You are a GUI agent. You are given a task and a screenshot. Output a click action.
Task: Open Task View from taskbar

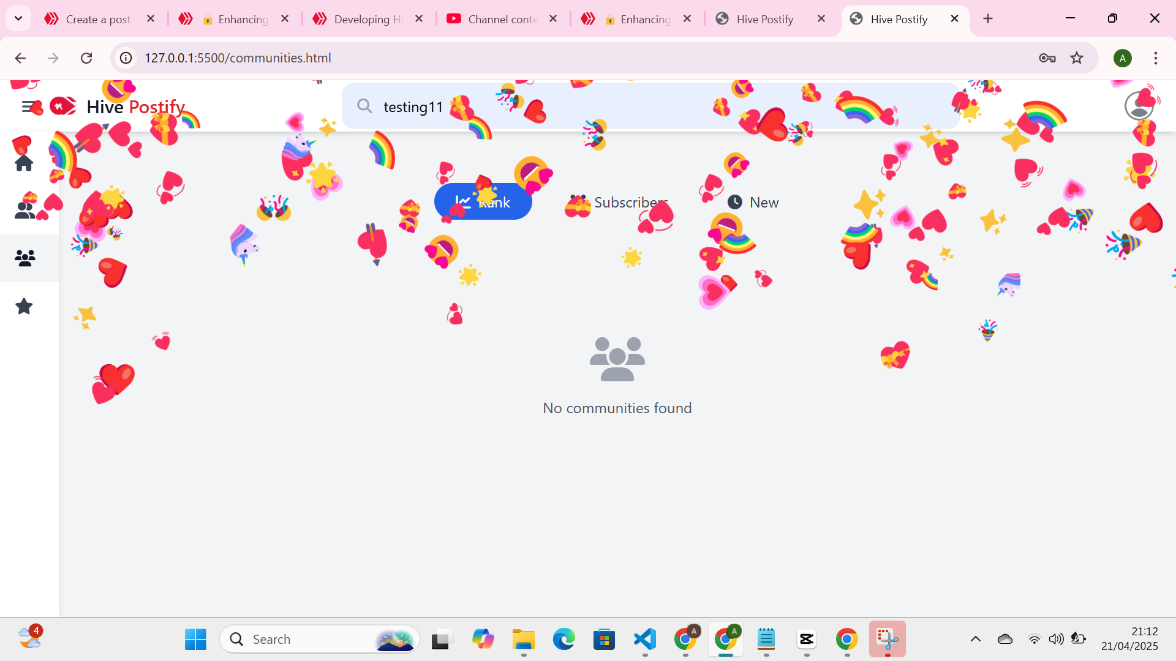[x=441, y=639]
